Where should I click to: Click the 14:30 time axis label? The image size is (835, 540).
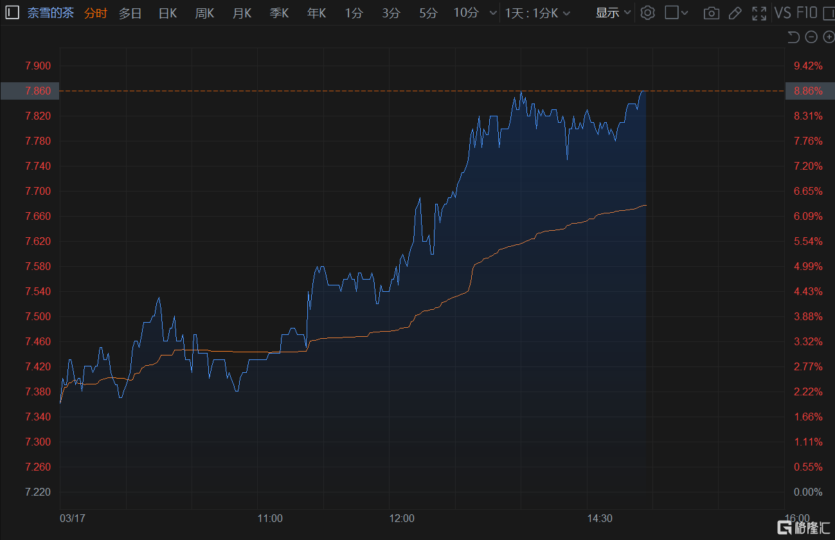tap(600, 518)
